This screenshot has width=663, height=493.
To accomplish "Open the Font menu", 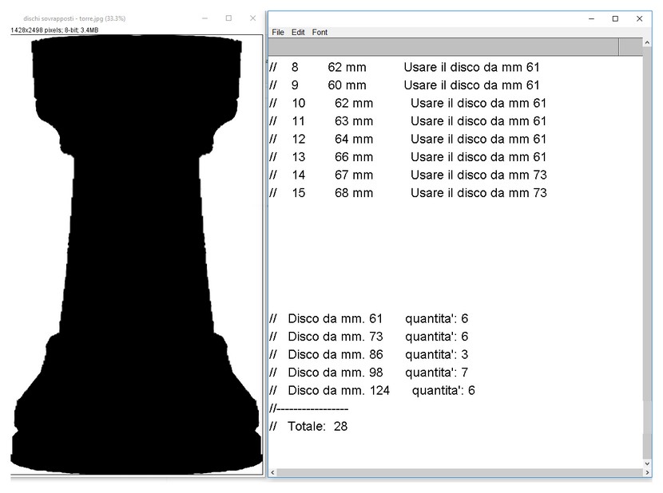I will click(x=320, y=33).
